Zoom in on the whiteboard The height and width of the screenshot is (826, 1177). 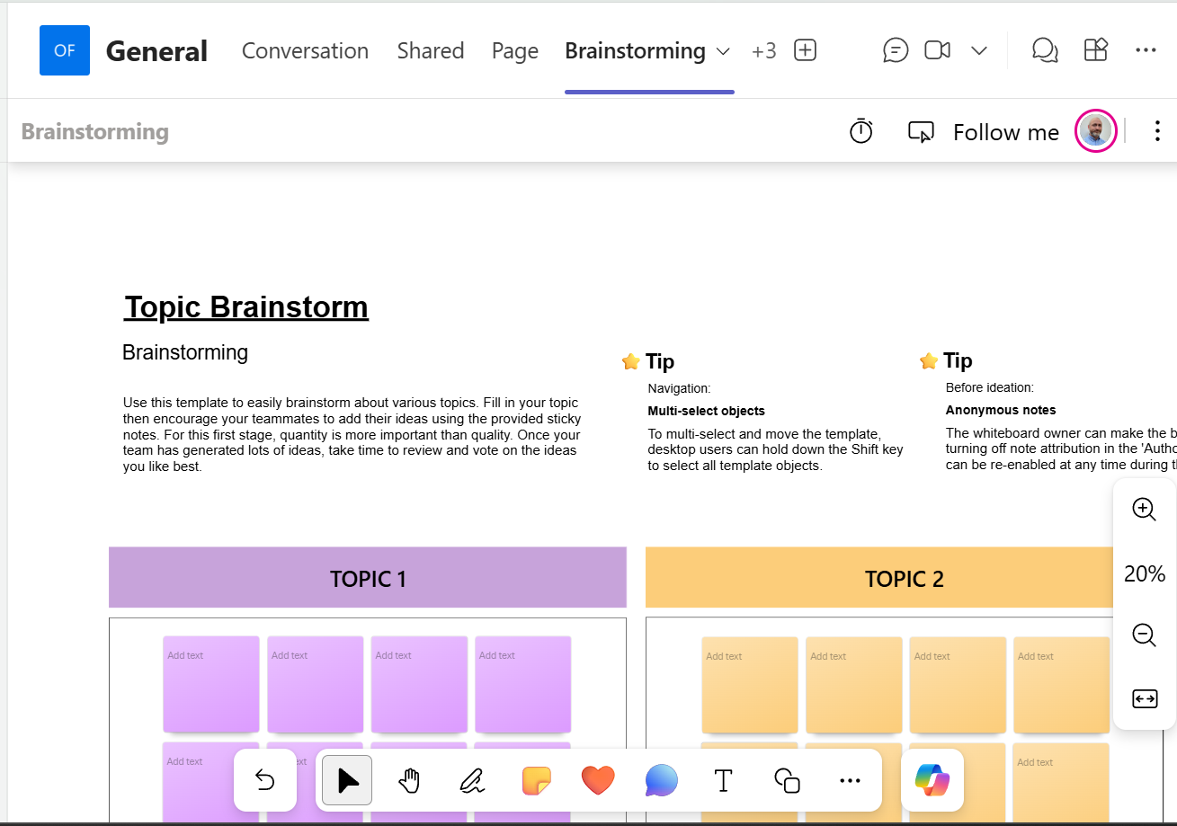1145,510
